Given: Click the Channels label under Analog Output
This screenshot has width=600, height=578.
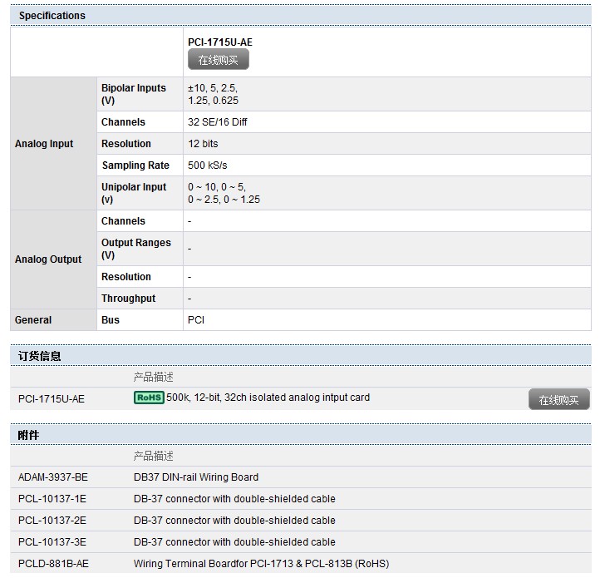Looking at the screenshot, I should 123,221.
